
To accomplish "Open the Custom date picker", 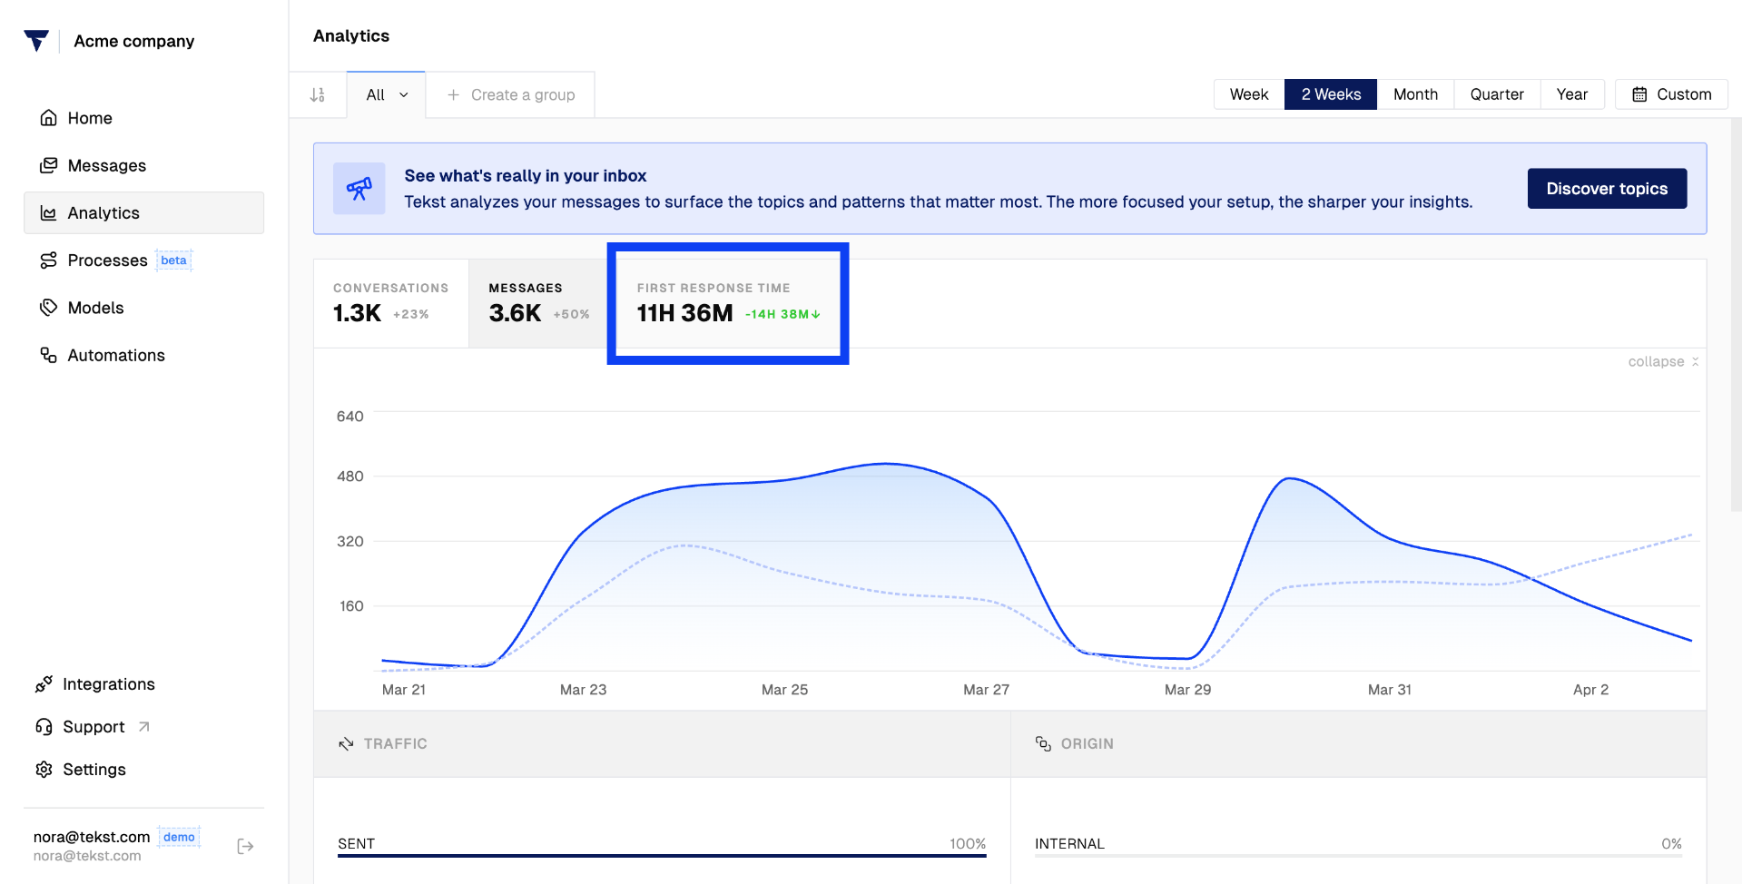I will tap(1671, 94).
